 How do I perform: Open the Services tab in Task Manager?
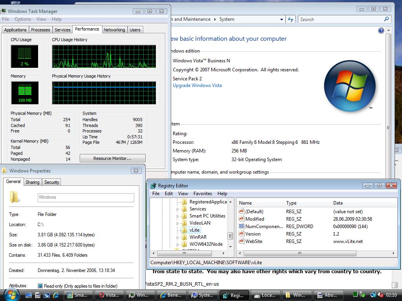click(x=62, y=30)
